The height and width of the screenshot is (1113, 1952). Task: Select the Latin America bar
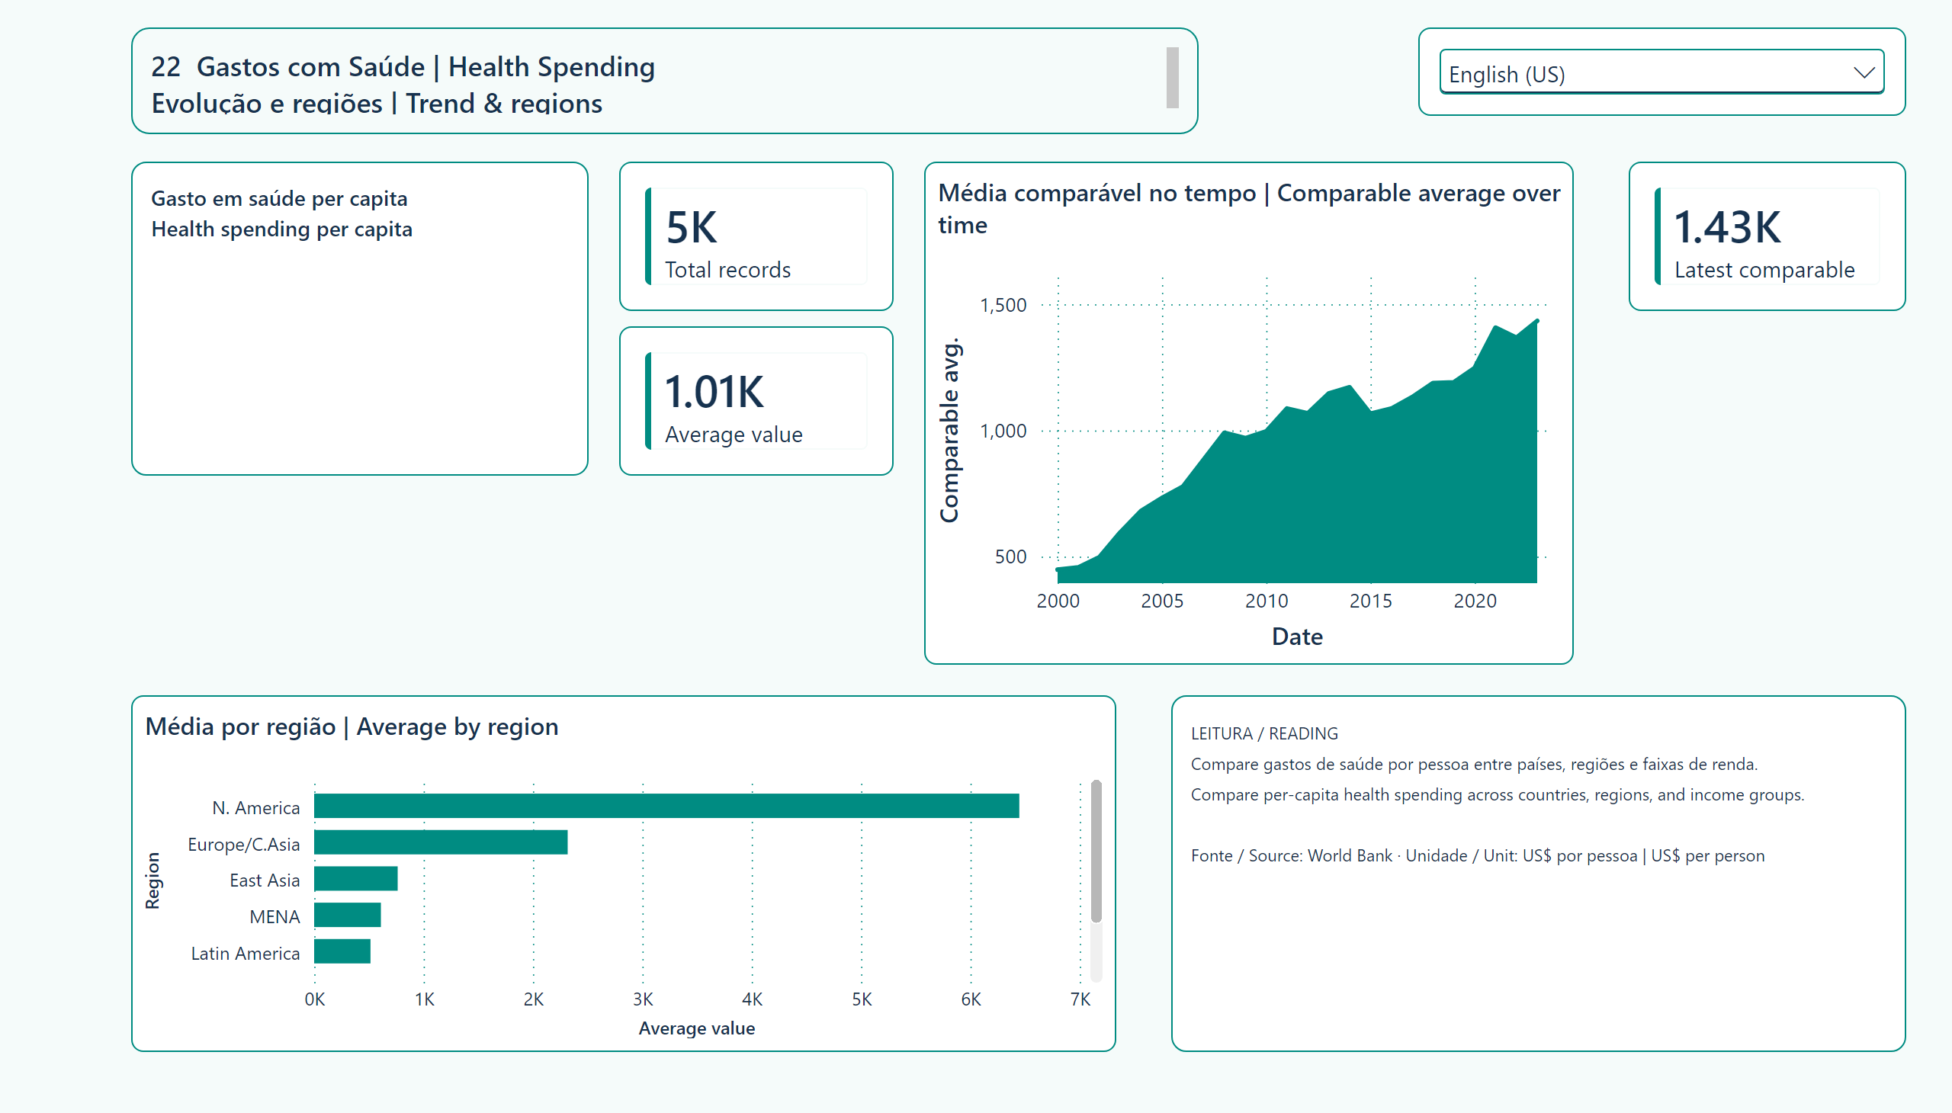click(342, 951)
